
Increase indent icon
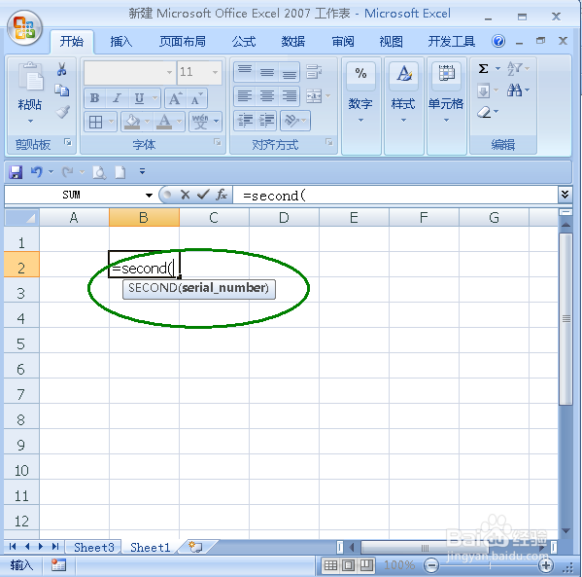(x=266, y=120)
